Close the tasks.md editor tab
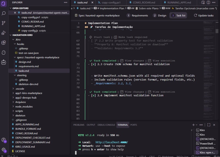The image size is (220, 157). pyautogui.click(x=92, y=2)
